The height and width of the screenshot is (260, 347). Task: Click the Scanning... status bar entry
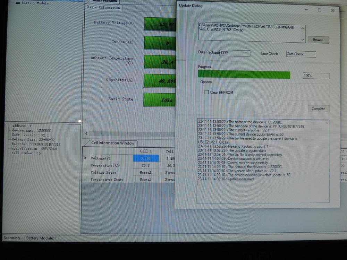point(13,238)
